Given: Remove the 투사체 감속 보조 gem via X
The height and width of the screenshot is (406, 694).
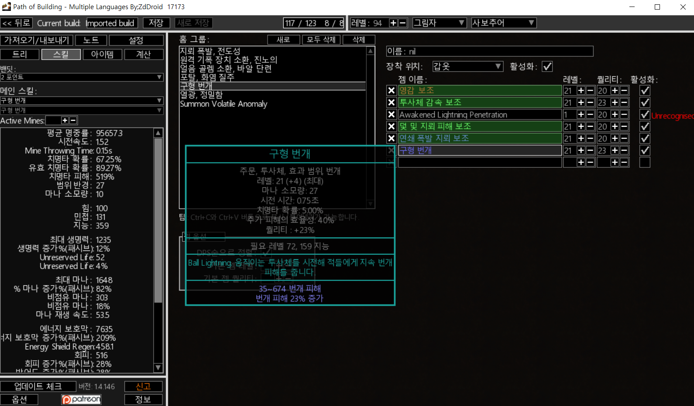Looking at the screenshot, I should point(392,102).
